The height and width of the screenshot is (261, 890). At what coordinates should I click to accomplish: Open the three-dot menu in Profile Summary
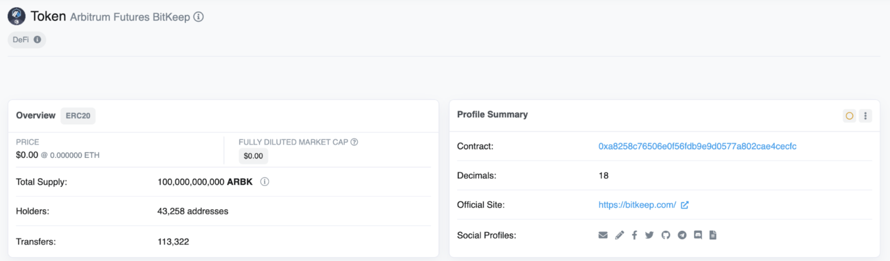pos(865,116)
